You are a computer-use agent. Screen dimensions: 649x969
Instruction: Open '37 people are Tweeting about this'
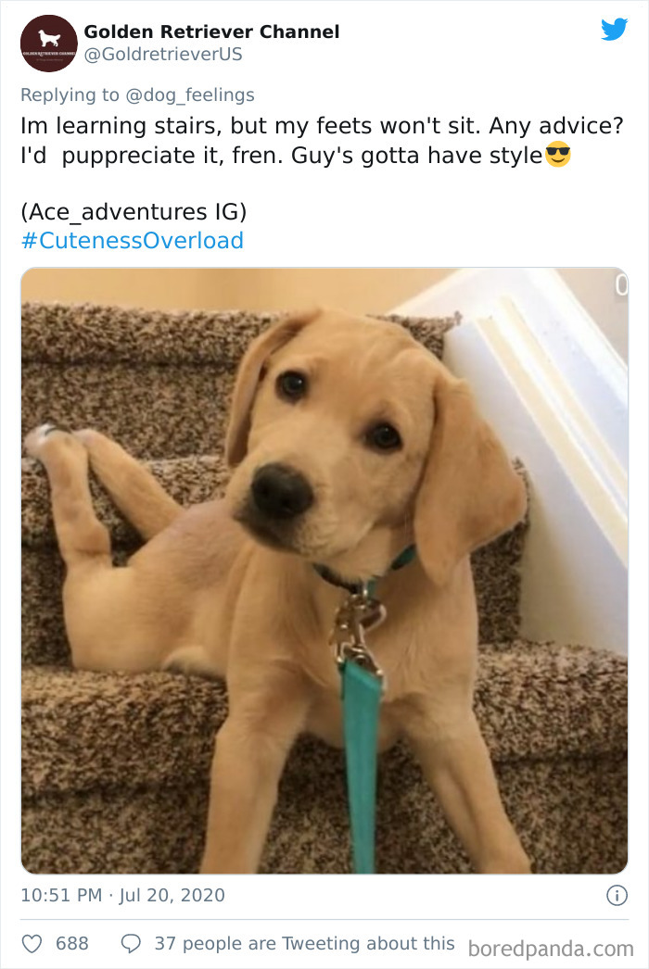[306, 943]
